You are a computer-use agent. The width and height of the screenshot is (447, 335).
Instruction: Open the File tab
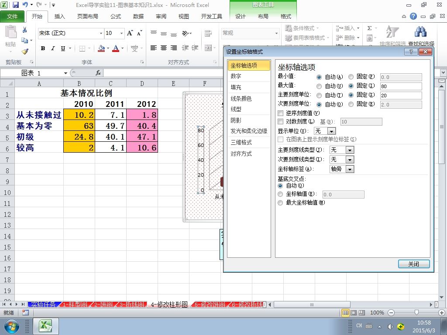coord(12,17)
